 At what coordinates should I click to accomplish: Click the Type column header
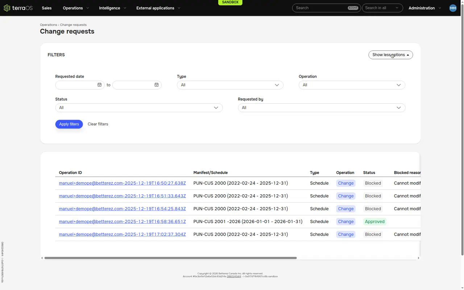tap(315, 173)
